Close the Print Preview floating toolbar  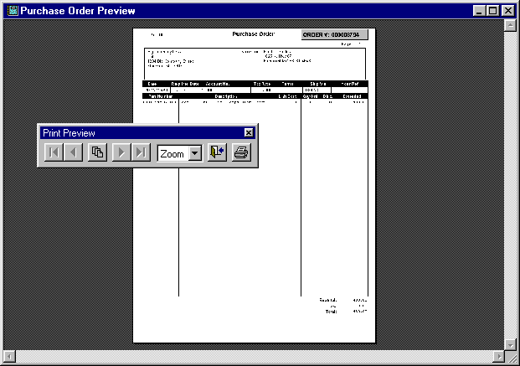click(249, 132)
